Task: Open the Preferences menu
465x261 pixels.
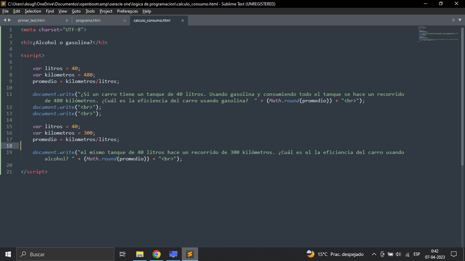Action: coord(127,11)
